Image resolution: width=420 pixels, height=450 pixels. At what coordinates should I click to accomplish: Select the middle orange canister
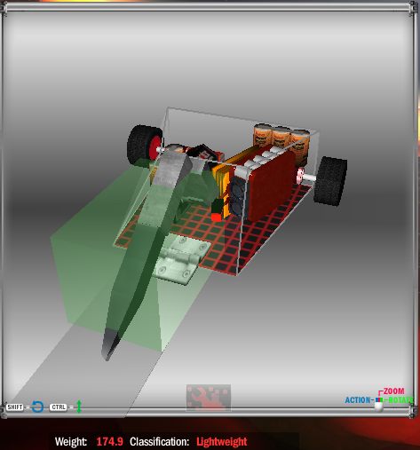coord(281,137)
